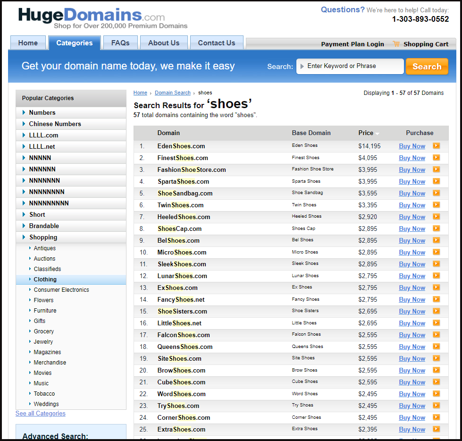The image size is (462, 441).
Task: Sort results by the Price column arrow
Action: (378, 134)
